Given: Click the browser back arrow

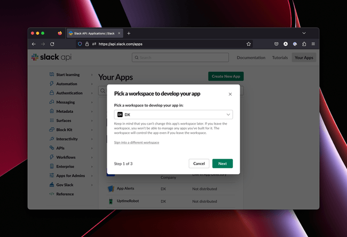Looking at the screenshot, I should [x=34, y=44].
